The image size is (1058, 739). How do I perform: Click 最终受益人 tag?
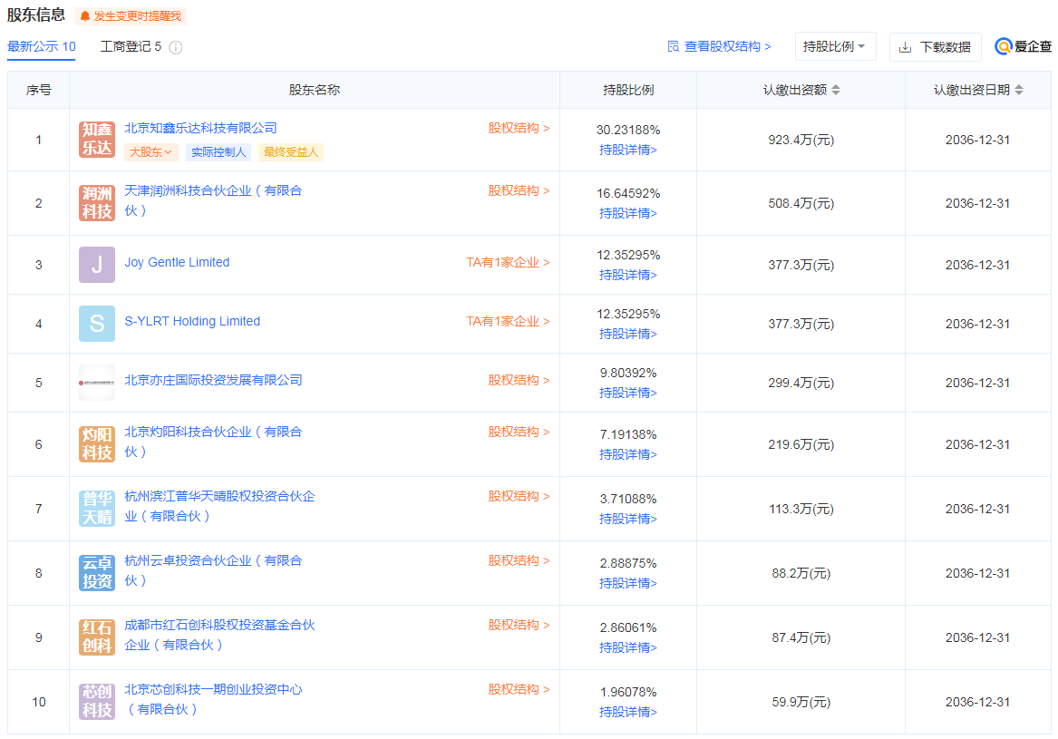point(291,152)
